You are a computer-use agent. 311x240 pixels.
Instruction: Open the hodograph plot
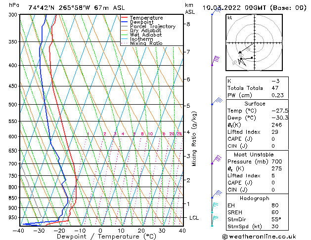point(254,42)
